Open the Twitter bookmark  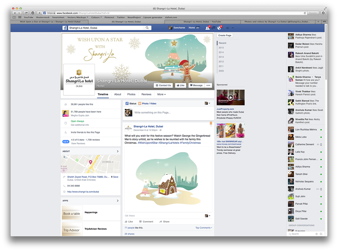click(x=121, y=17)
